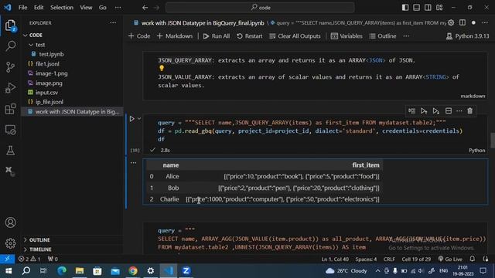The image size is (495, 278).
Task: Restart the notebook kernel
Action: 249,36
